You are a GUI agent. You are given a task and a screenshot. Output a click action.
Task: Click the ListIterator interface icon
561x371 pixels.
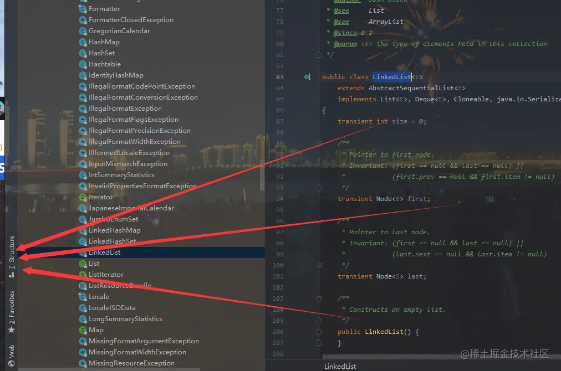pos(83,275)
